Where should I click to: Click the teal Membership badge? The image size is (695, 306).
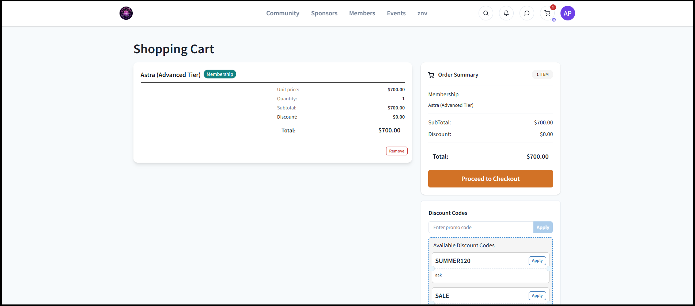(220, 74)
